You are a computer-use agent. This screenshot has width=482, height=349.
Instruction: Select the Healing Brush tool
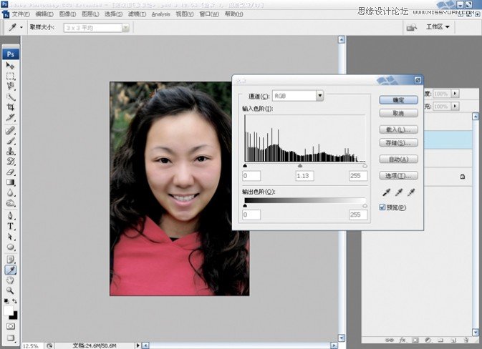[x=10, y=130]
